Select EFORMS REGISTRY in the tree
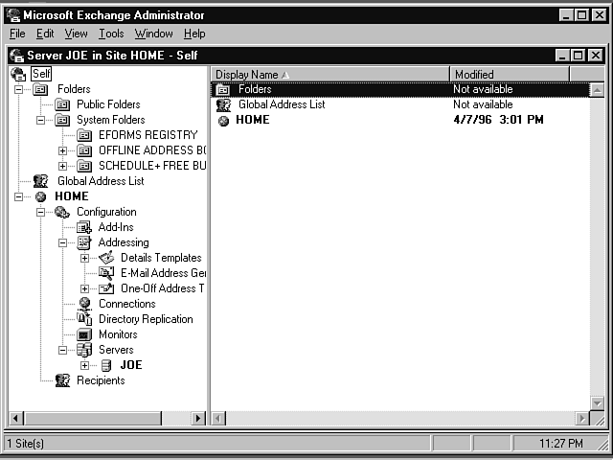Screen dimensions: 613x460 (x=148, y=135)
